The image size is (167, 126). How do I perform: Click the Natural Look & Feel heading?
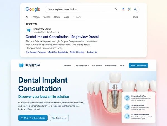[139, 96]
